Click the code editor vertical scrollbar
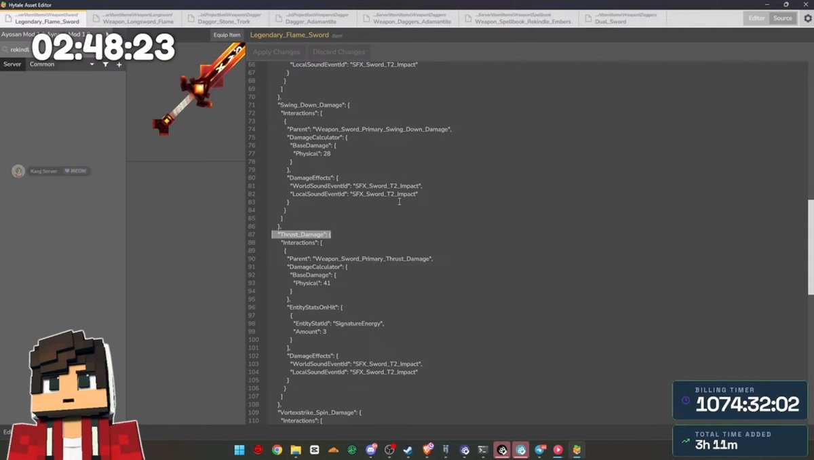814x460 pixels. point(810,248)
